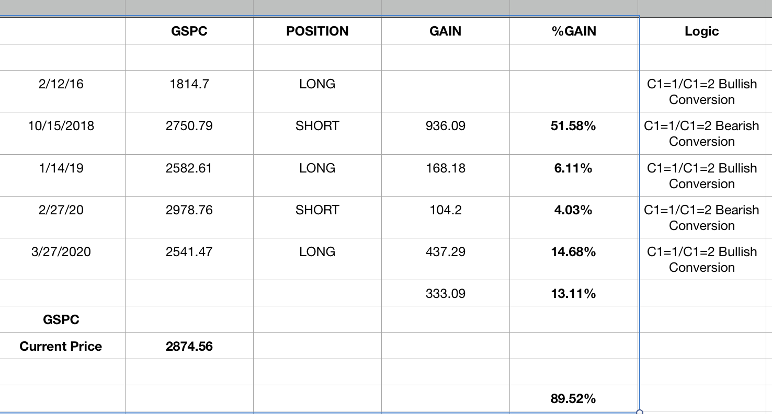Click the cell with value 936.09
The width and height of the screenshot is (772, 414).
pos(445,126)
